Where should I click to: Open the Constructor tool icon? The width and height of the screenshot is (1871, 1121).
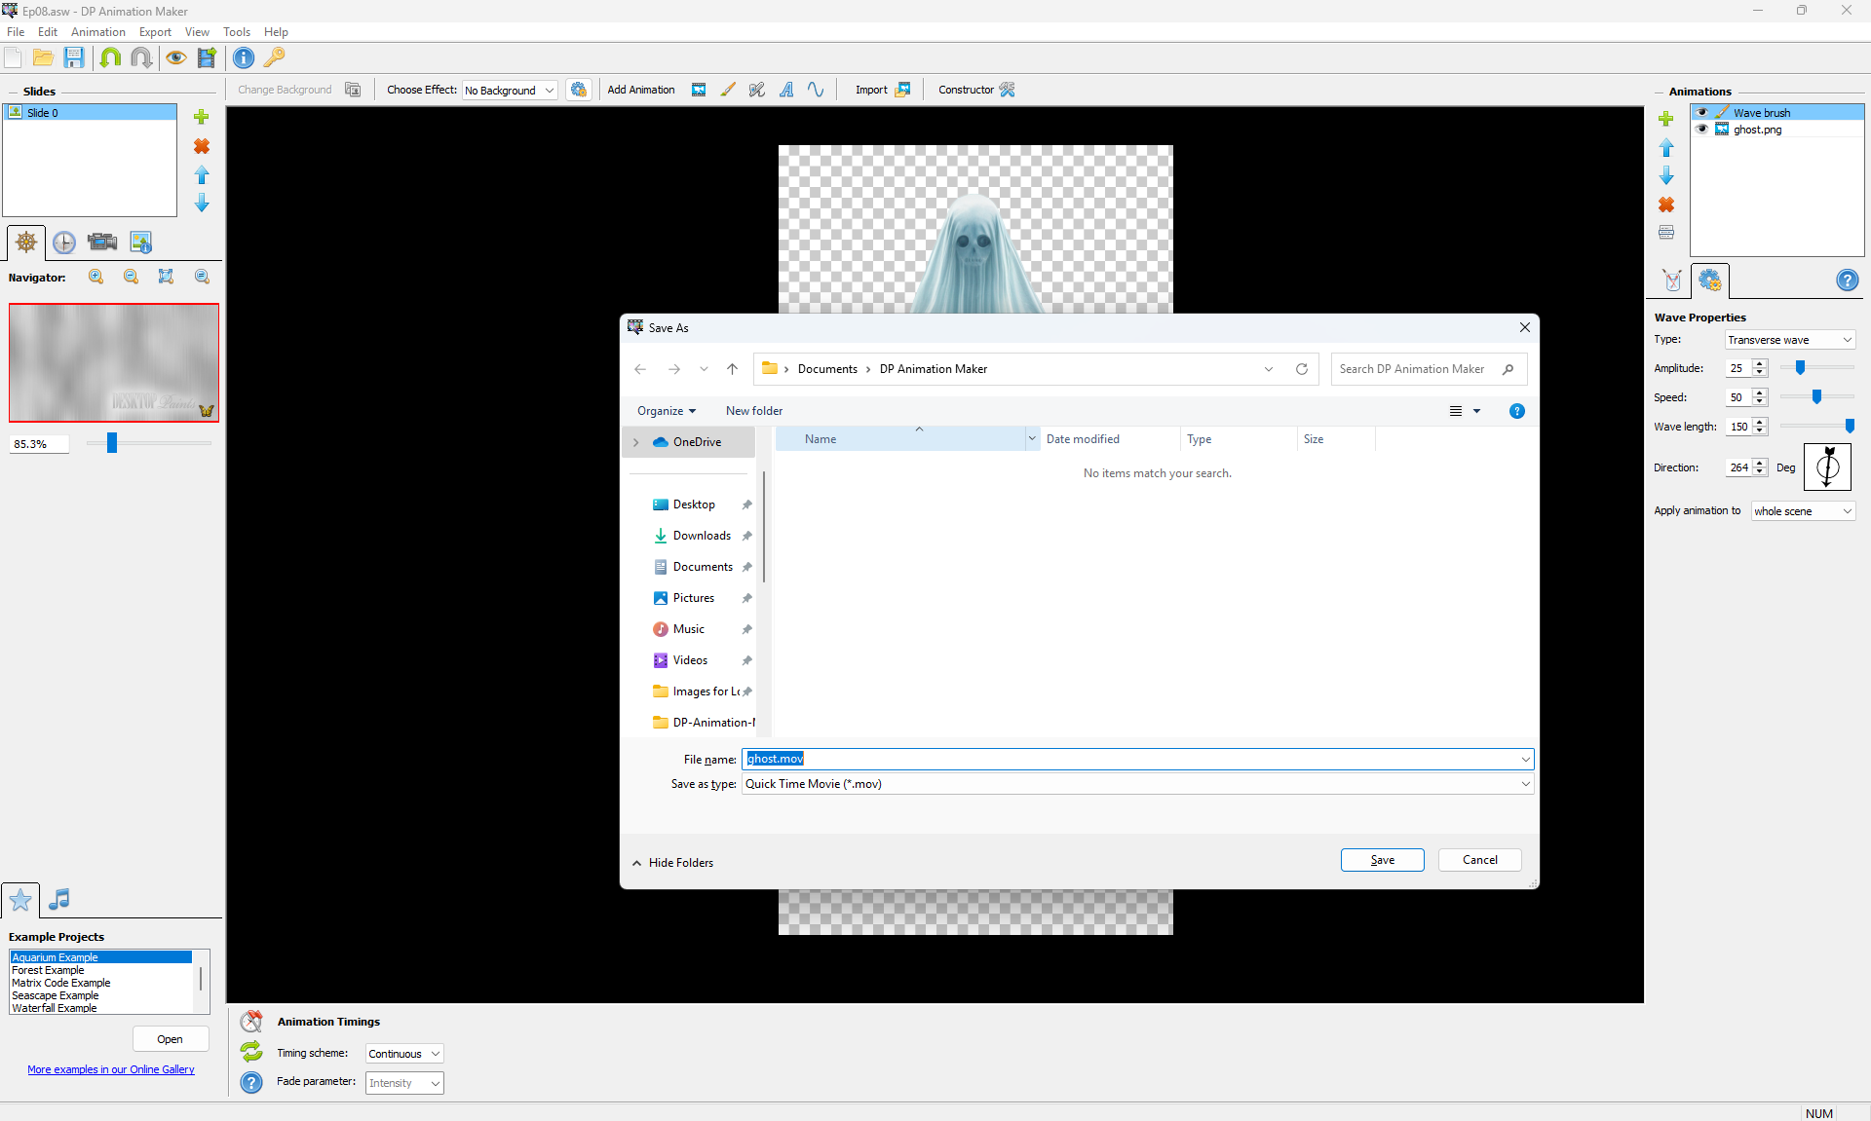click(1008, 90)
